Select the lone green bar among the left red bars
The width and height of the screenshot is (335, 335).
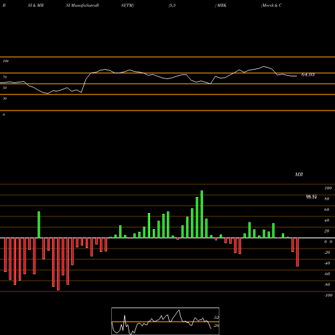coord(39,224)
